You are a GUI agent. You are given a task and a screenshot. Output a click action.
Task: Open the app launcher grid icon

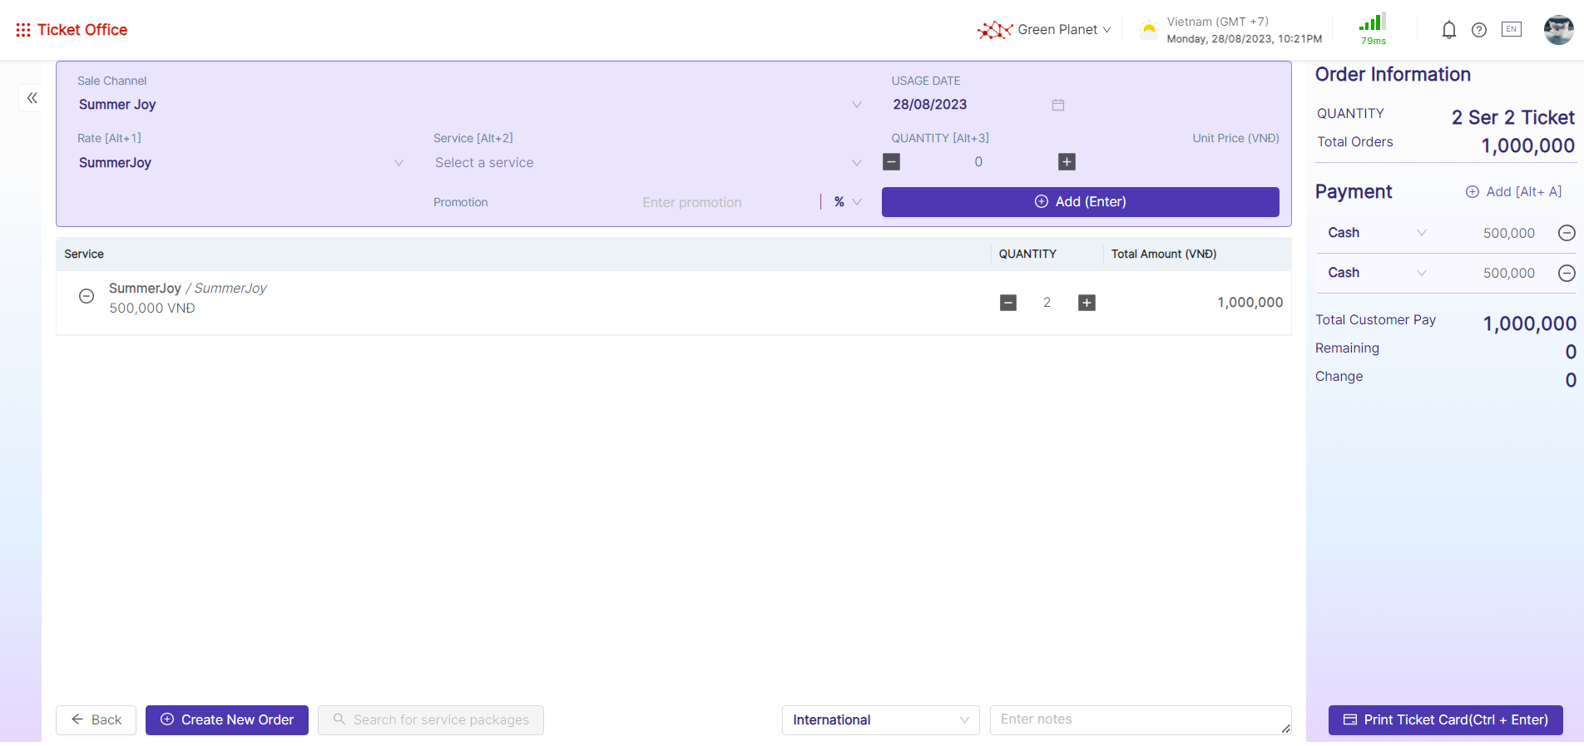23,30
